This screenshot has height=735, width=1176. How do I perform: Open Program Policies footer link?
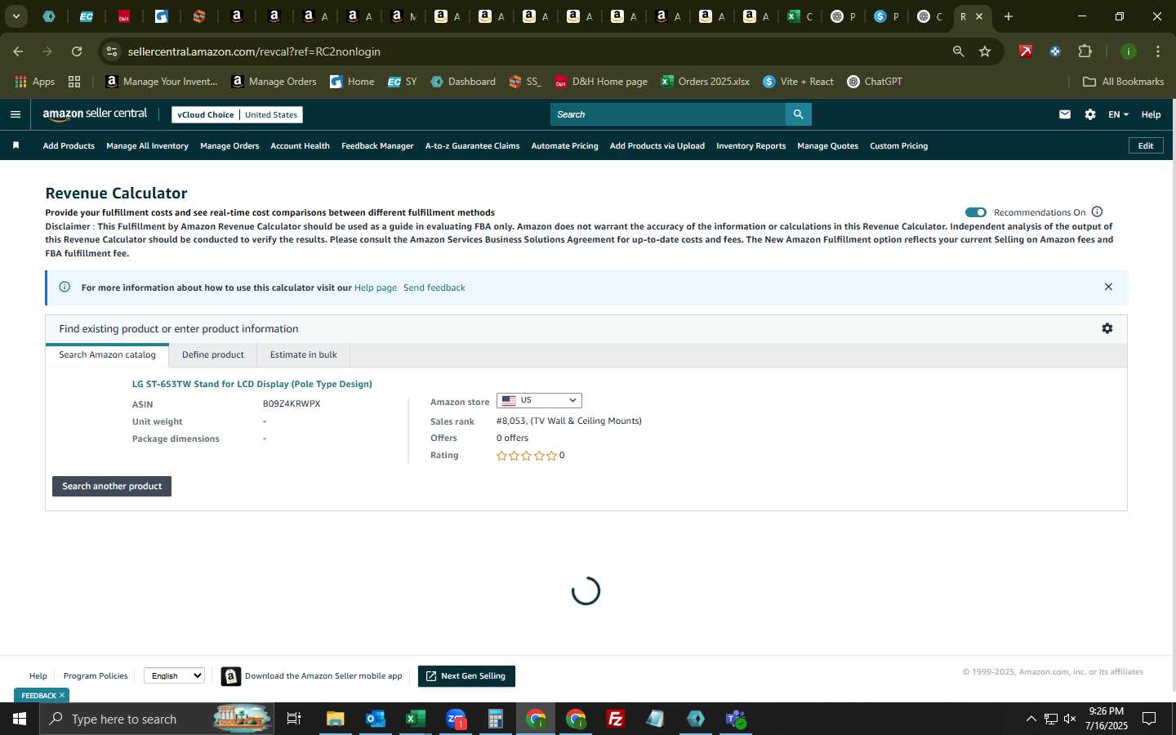pos(96,675)
